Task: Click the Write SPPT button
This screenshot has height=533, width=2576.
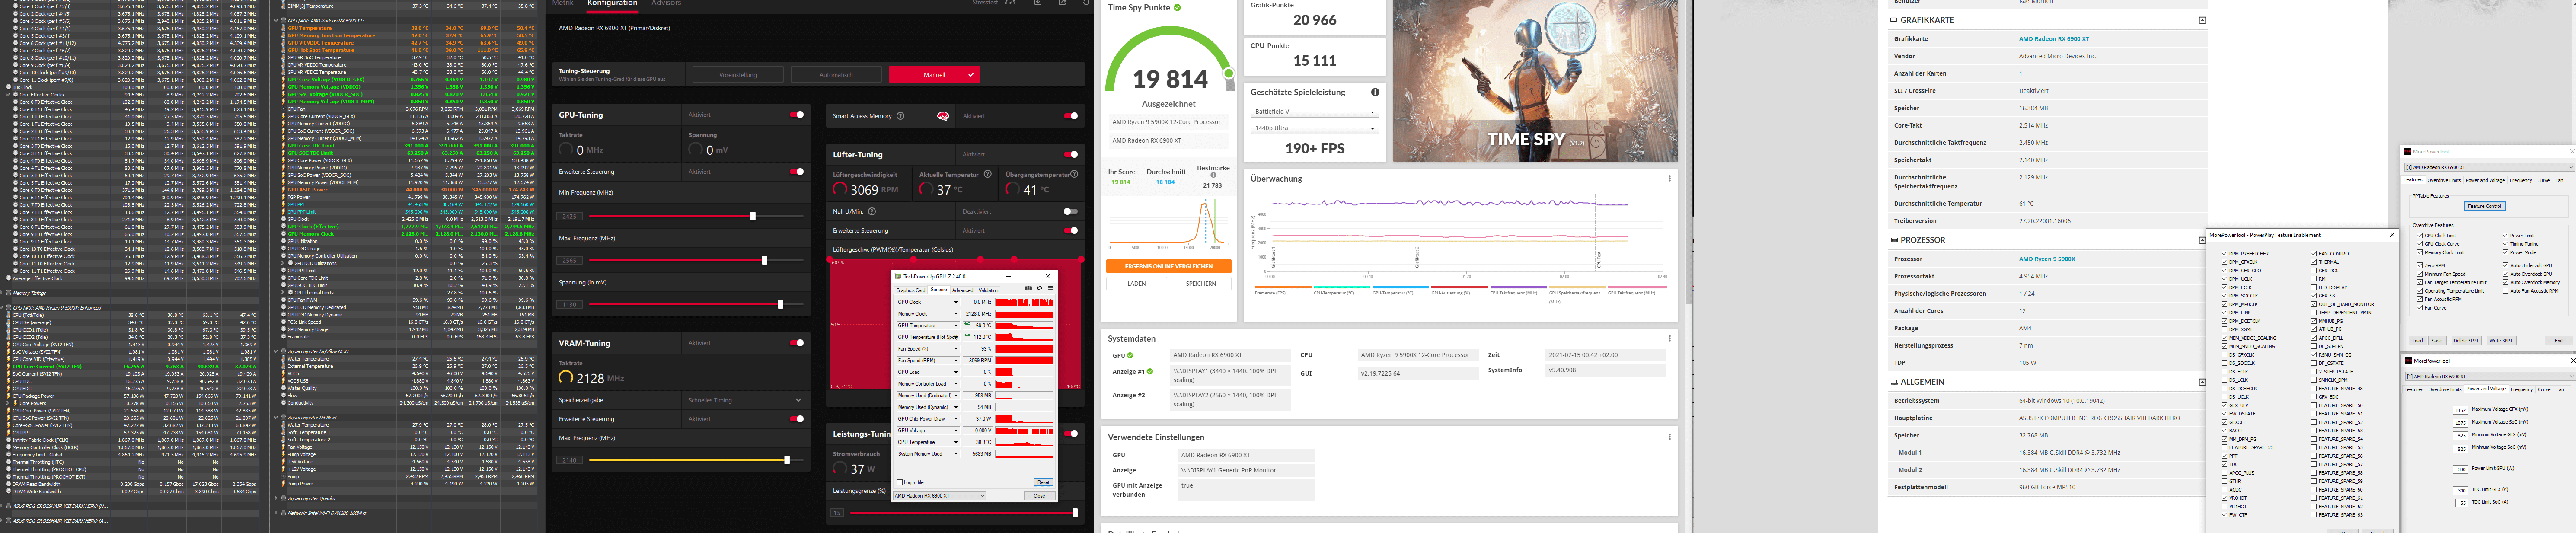Action: 2501,340
